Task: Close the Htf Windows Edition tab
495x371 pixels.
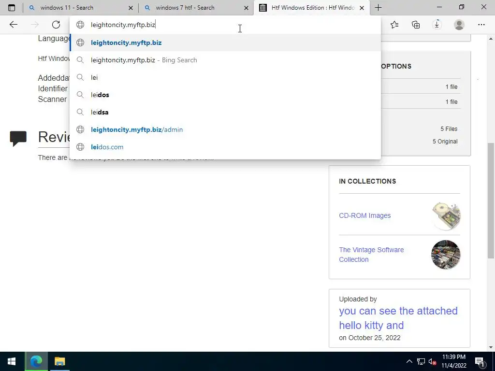Action: tap(362, 8)
